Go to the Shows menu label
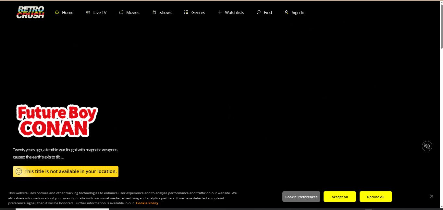 tap(166, 12)
